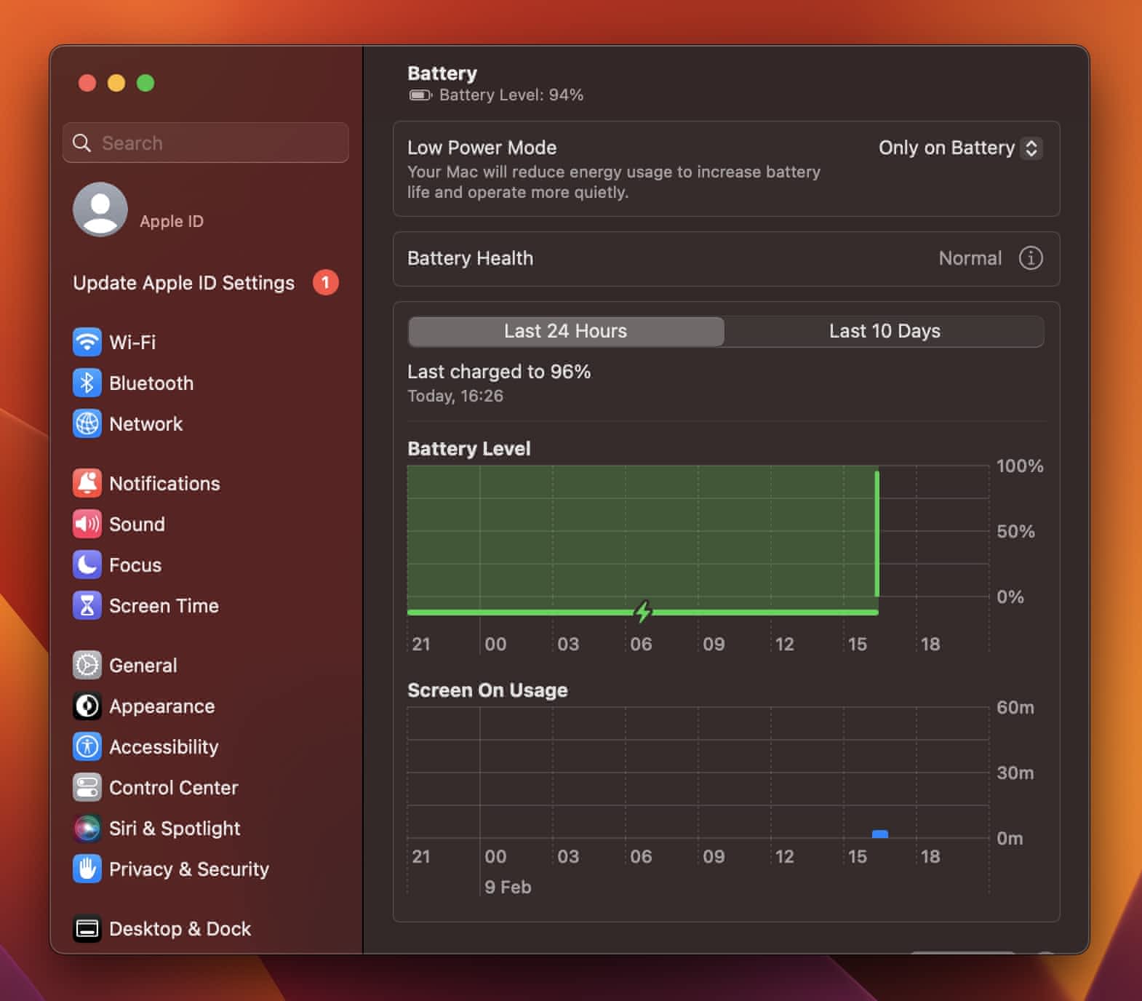Viewport: 1142px width, 1001px height.
Task: Select Focus settings label
Action: point(135,565)
